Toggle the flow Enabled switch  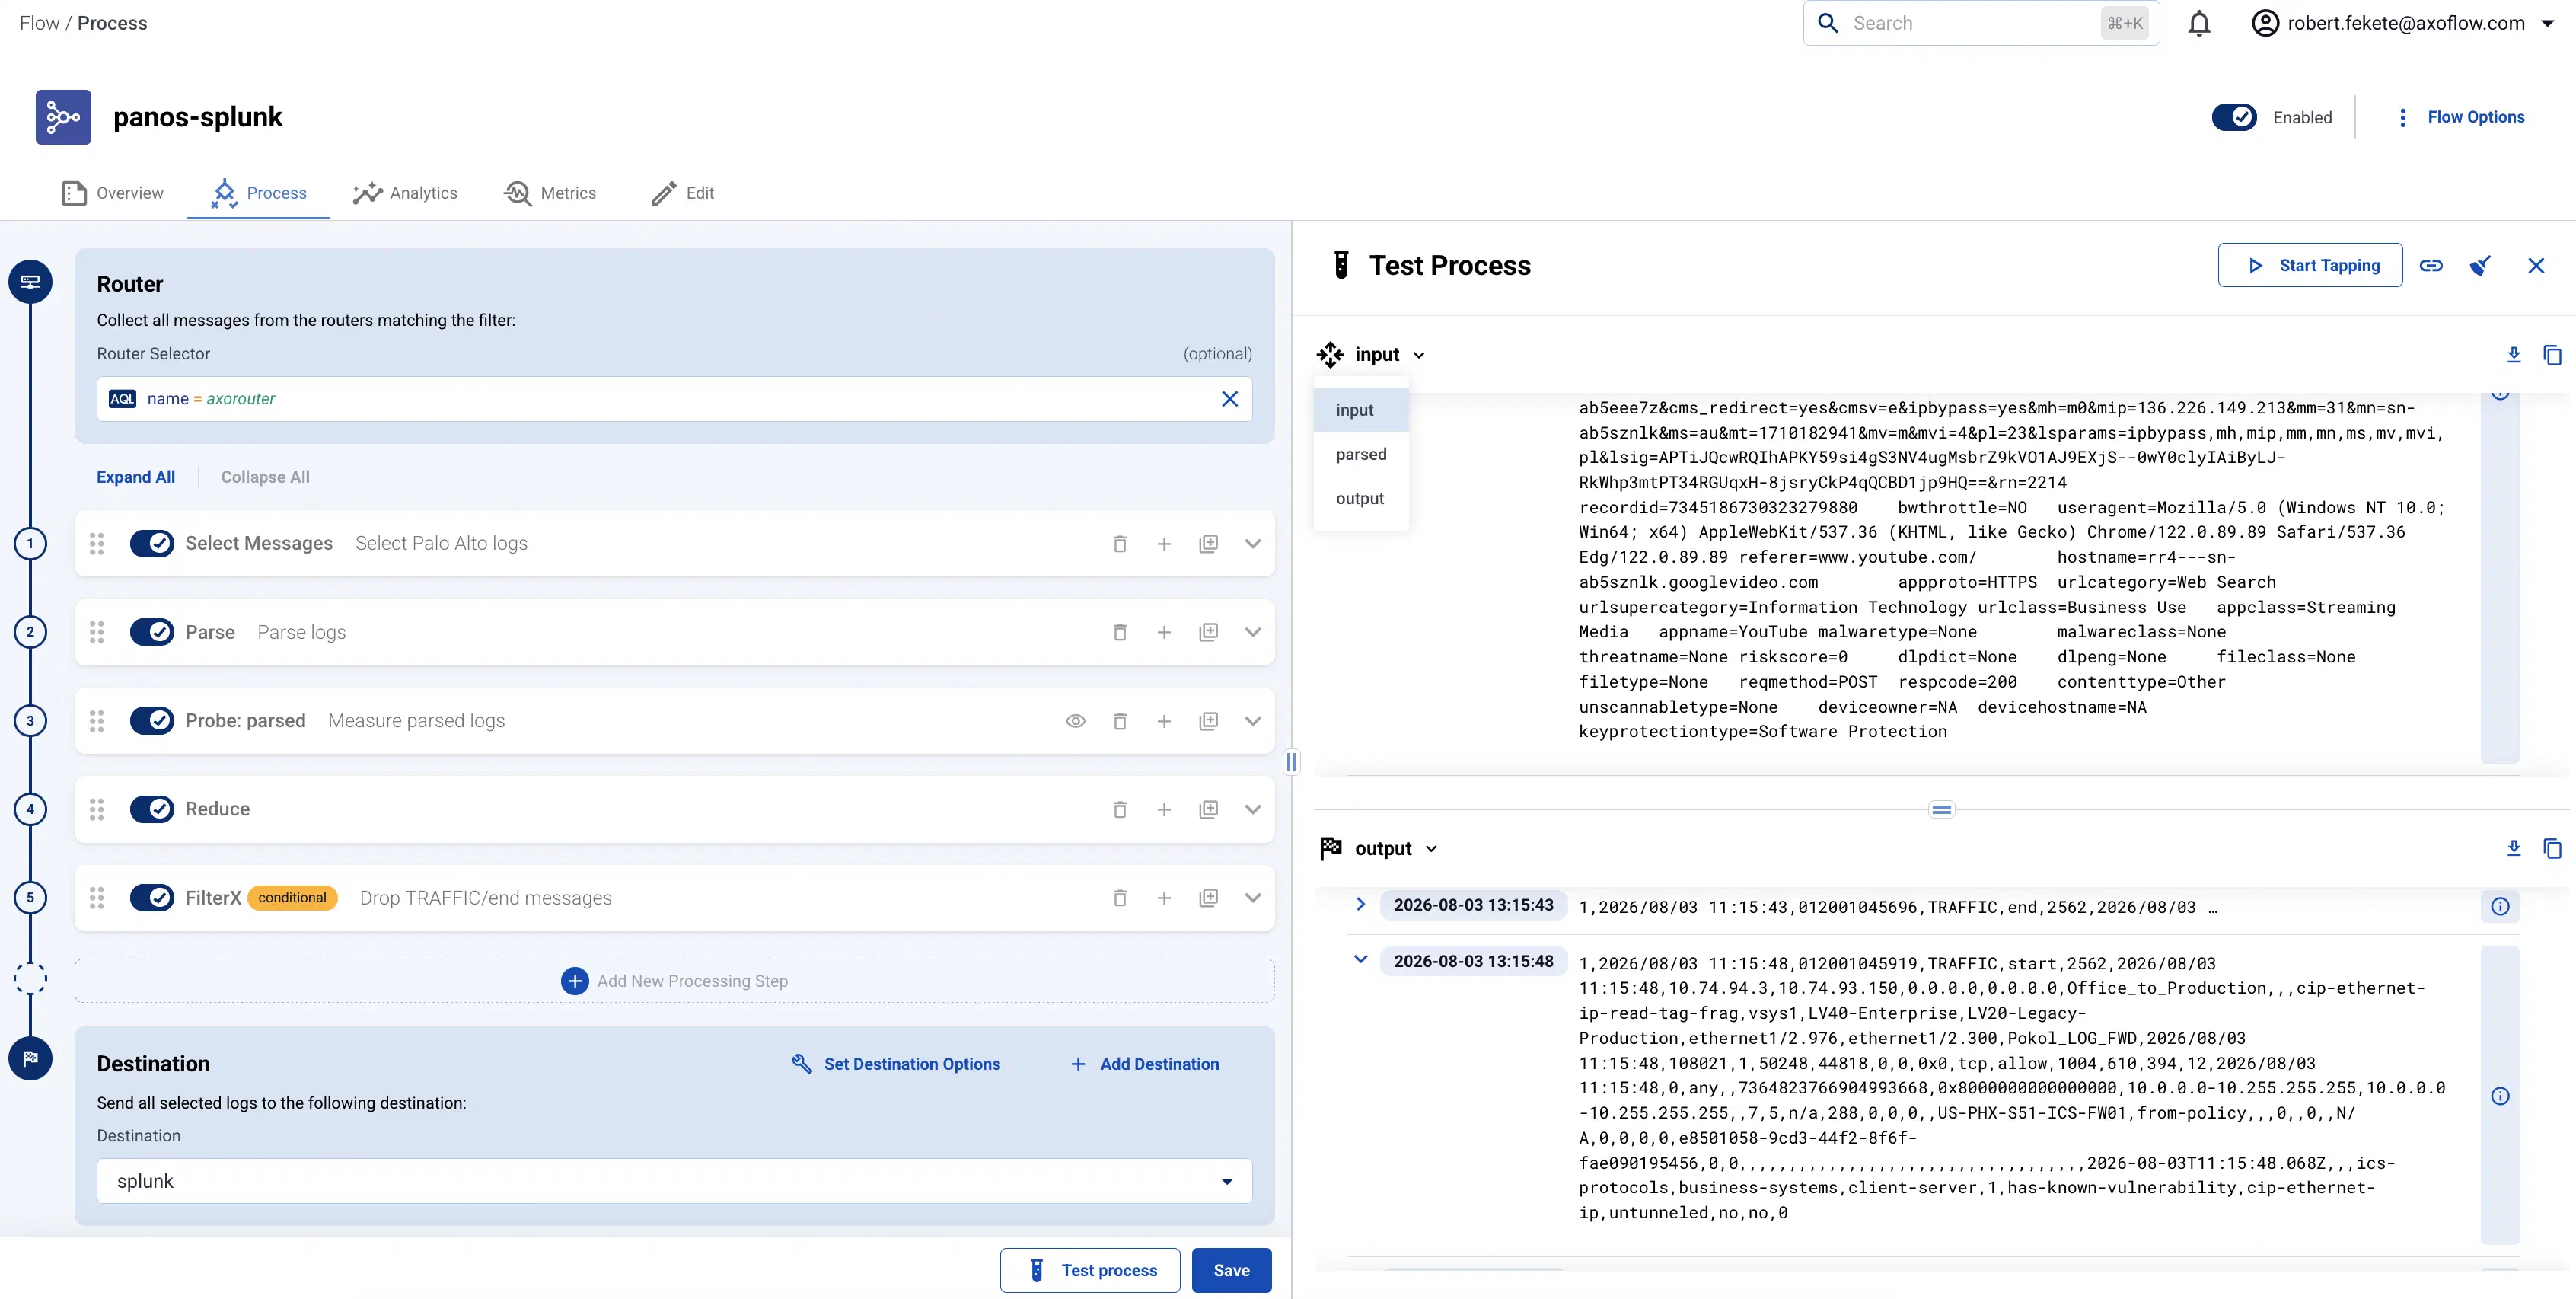click(2234, 117)
